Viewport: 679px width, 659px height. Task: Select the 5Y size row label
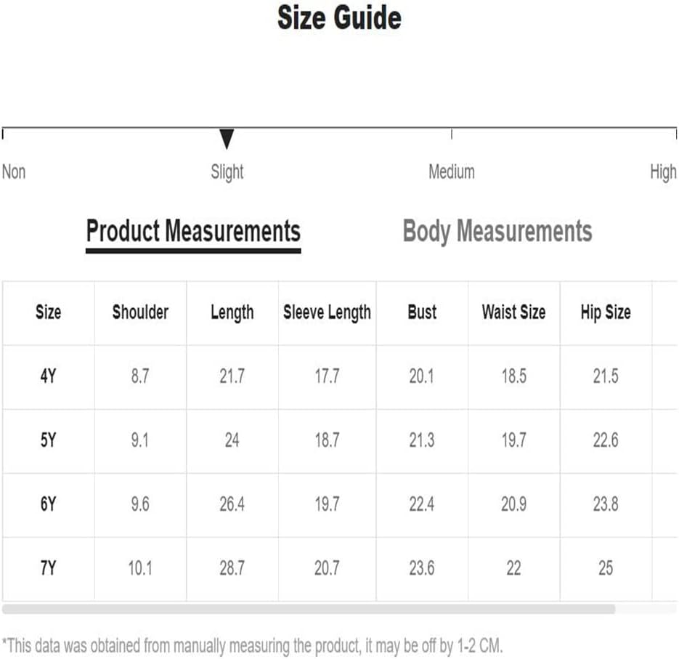[48, 440]
